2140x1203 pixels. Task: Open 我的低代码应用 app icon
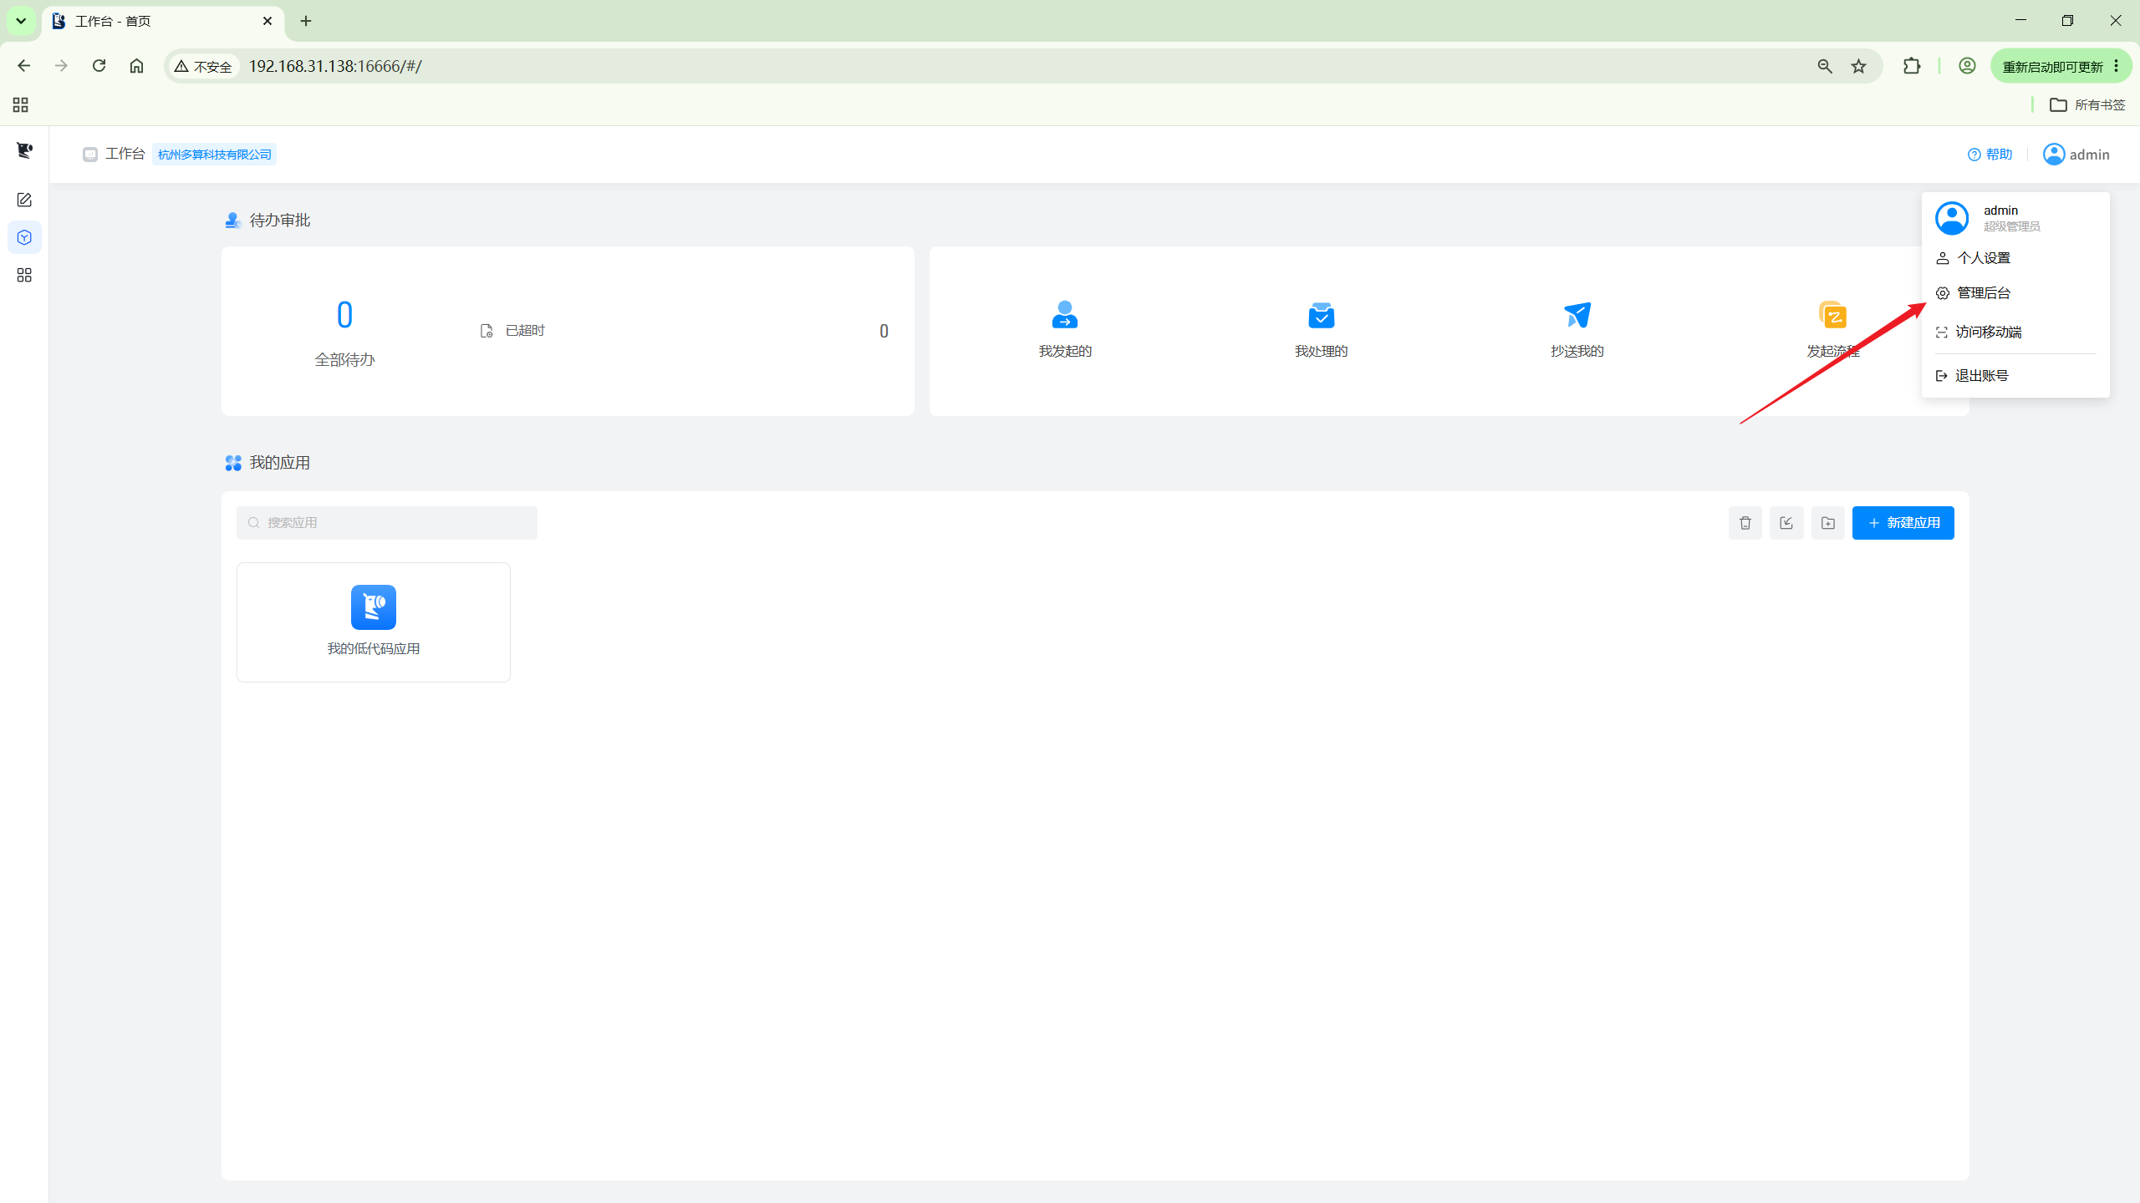coord(374,607)
